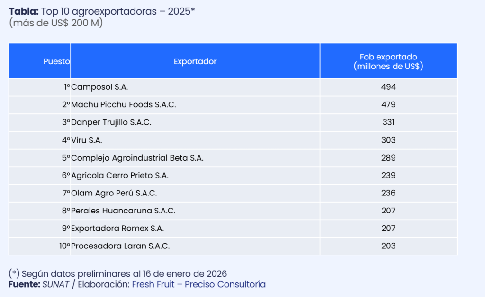Click Danper Trujillo S.A.C. exporter name
The width and height of the screenshot is (485, 297).
(111, 122)
